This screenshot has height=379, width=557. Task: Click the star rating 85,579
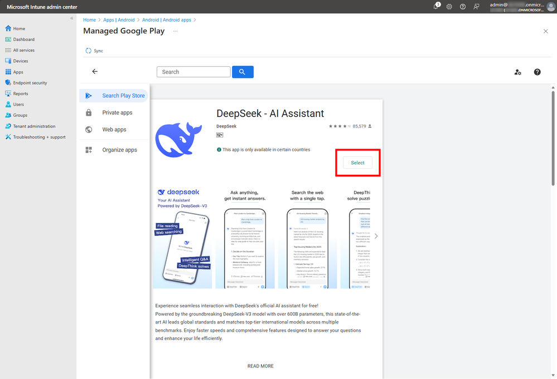click(x=350, y=126)
